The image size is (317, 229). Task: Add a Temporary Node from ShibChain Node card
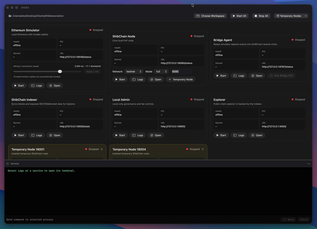point(181,79)
